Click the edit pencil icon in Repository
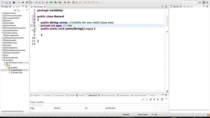 point(143,99)
